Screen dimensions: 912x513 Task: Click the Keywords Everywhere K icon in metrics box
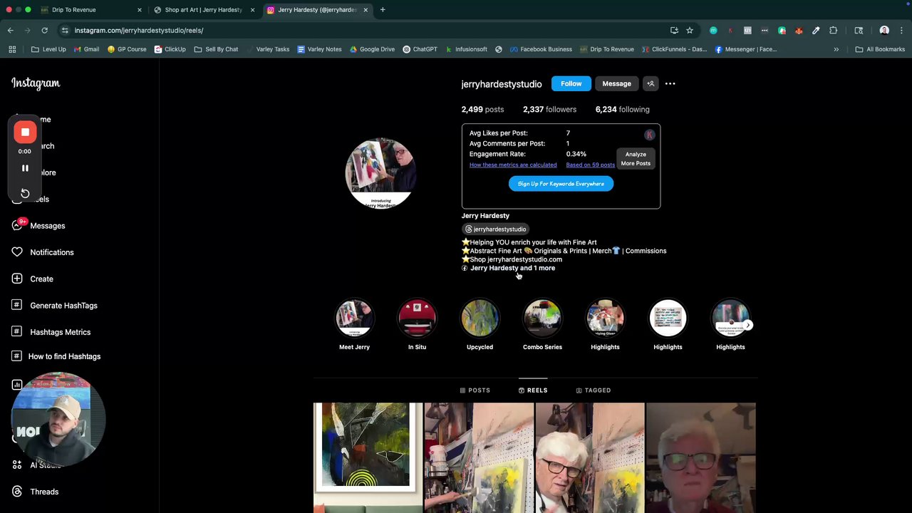pos(649,135)
